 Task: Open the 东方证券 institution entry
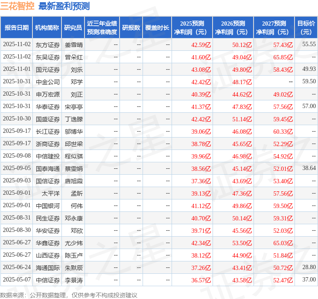48,44
